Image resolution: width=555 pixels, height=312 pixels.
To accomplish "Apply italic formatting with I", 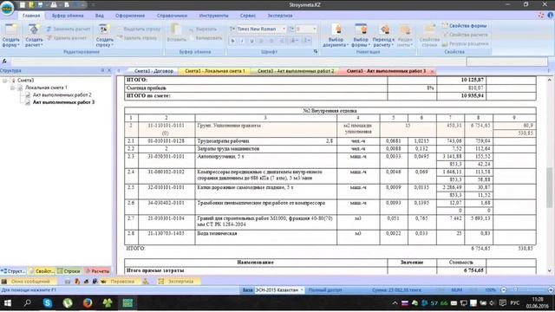I will 242,41.
